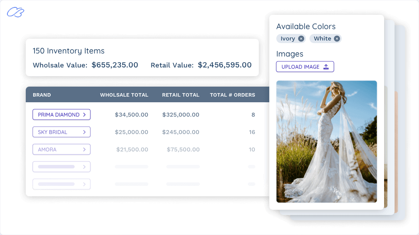The image size is (419, 235).
Task: Sort by the Brand column header
Action: 42,95
